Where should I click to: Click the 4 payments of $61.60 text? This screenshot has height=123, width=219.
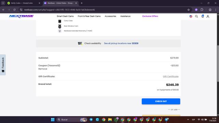point(168,90)
